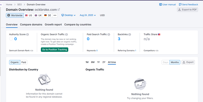
Task: Switch chart to Organic
Action: click(x=15, y=62)
